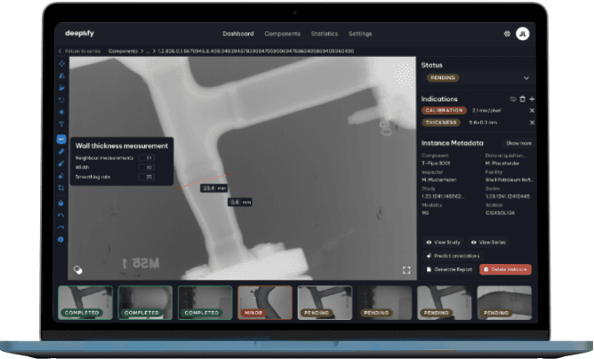The height and width of the screenshot is (359, 594).
Task: Click the 23.4 mm measurement label
Action: [x=214, y=188]
